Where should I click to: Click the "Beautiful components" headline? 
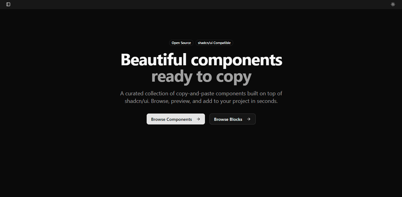pos(201,59)
